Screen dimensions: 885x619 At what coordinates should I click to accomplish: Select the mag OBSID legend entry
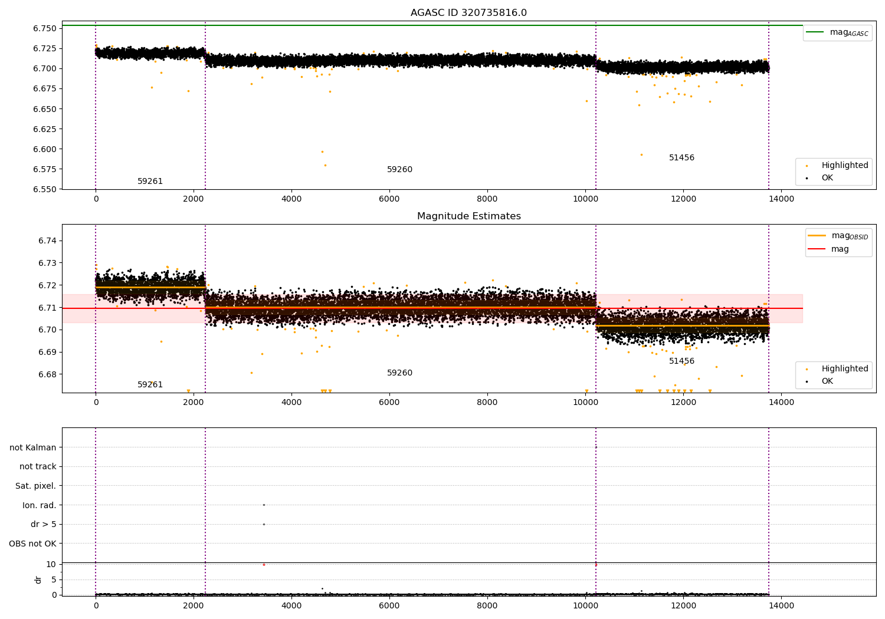click(837, 236)
